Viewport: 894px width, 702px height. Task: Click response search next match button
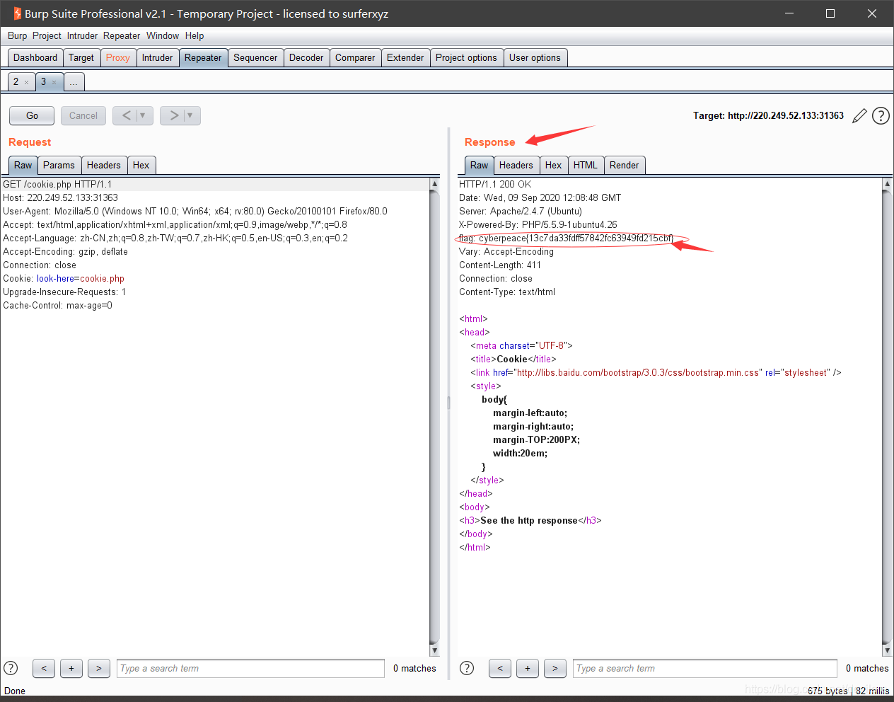point(555,668)
